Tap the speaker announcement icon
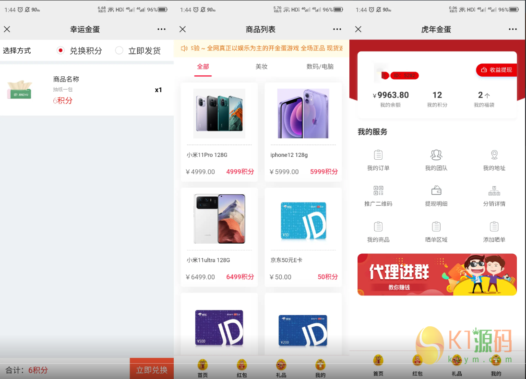The width and height of the screenshot is (526, 379). click(184, 48)
